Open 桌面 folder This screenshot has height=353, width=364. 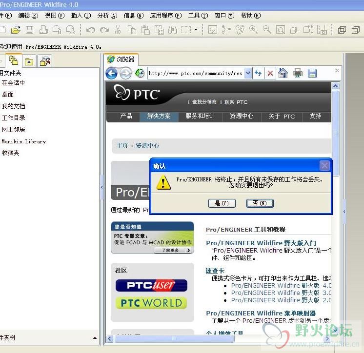click(8, 95)
